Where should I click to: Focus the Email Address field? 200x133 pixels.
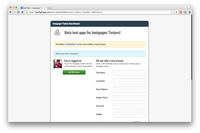pyautogui.click(x=129, y=90)
